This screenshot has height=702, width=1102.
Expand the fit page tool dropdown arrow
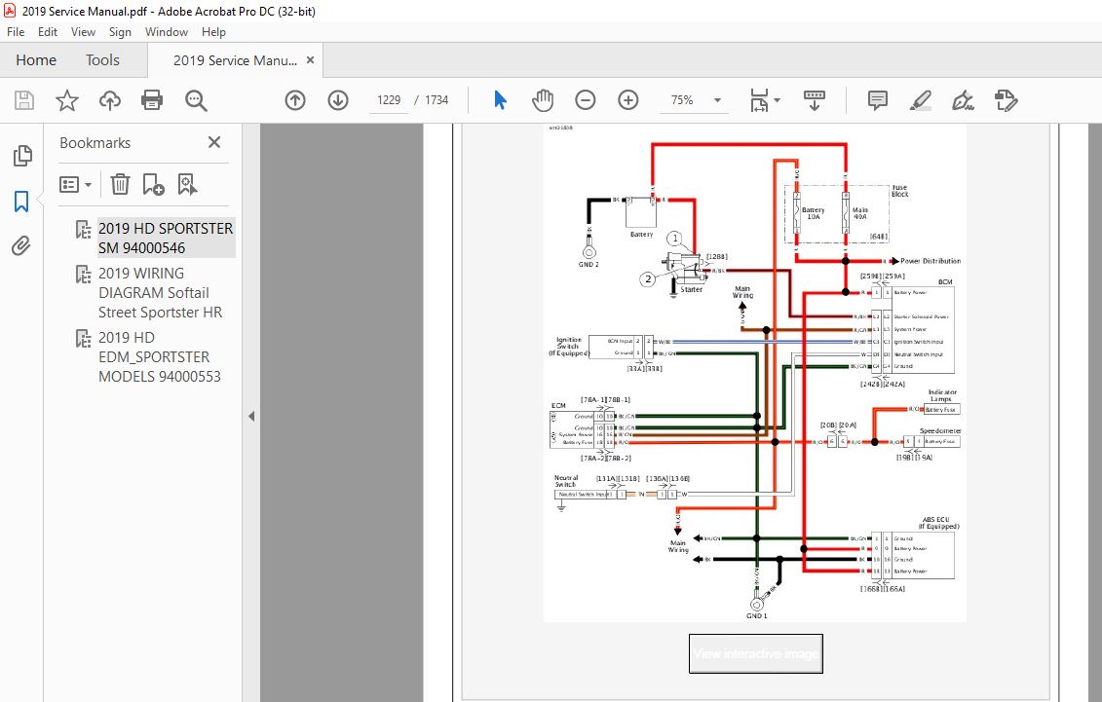point(777,100)
